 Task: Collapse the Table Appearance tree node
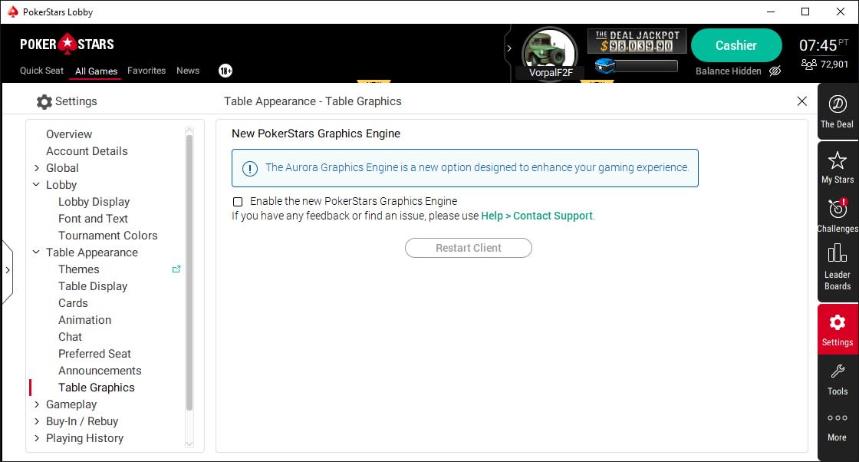point(37,252)
